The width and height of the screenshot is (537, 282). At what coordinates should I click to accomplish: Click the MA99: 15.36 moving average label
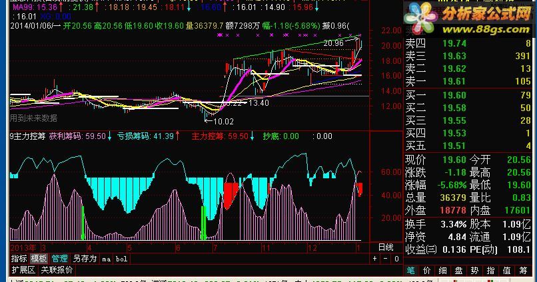point(35,7)
